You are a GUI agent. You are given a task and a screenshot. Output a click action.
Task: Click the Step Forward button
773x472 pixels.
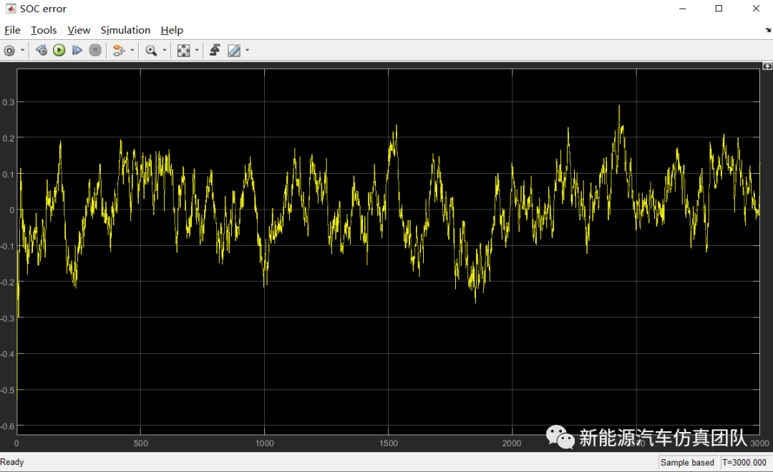(x=77, y=50)
